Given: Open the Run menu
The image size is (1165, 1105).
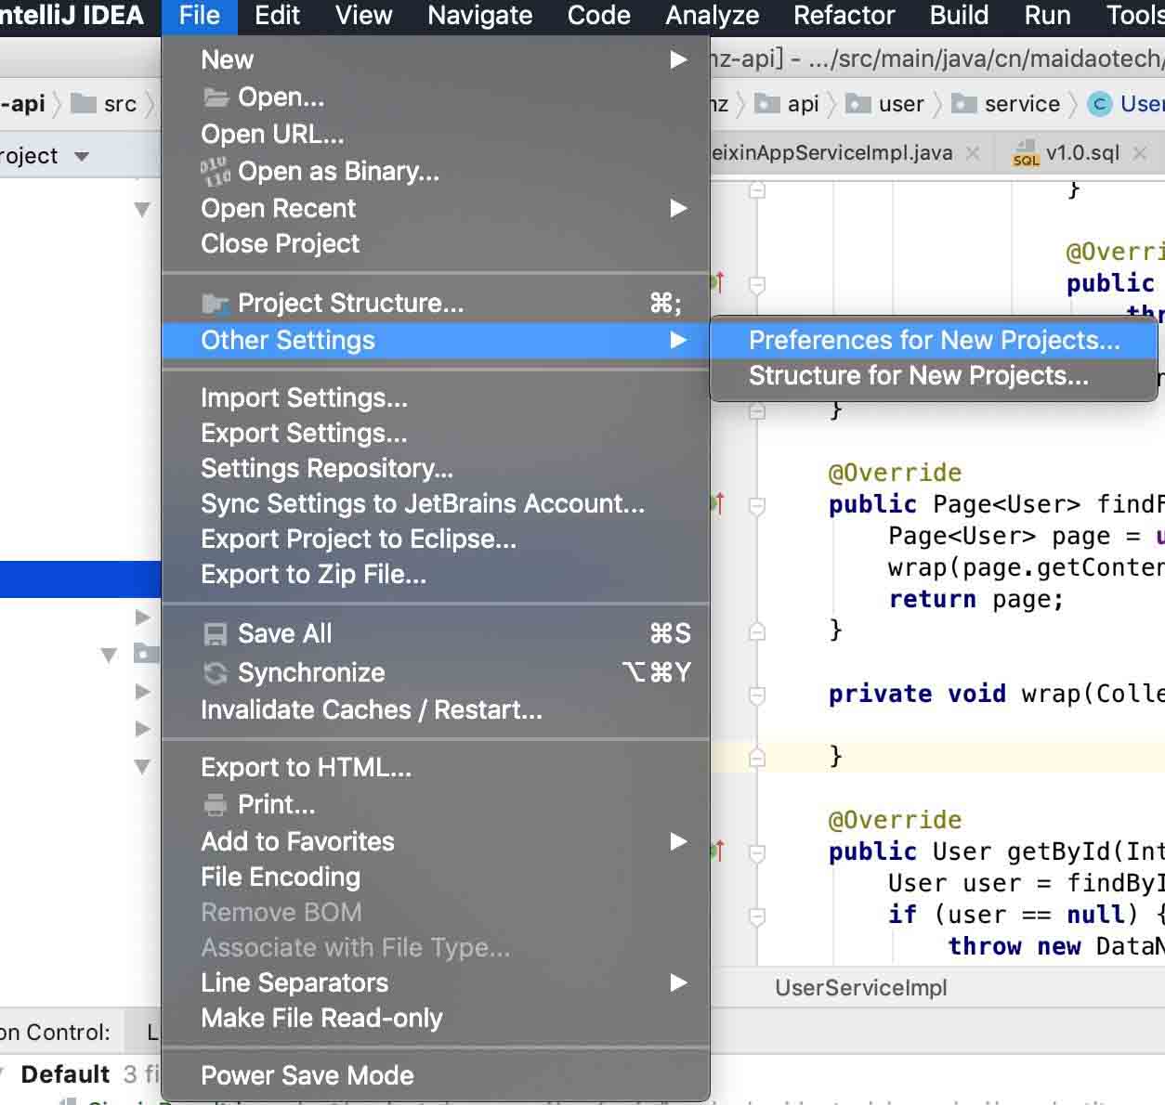Looking at the screenshot, I should coord(1047,16).
